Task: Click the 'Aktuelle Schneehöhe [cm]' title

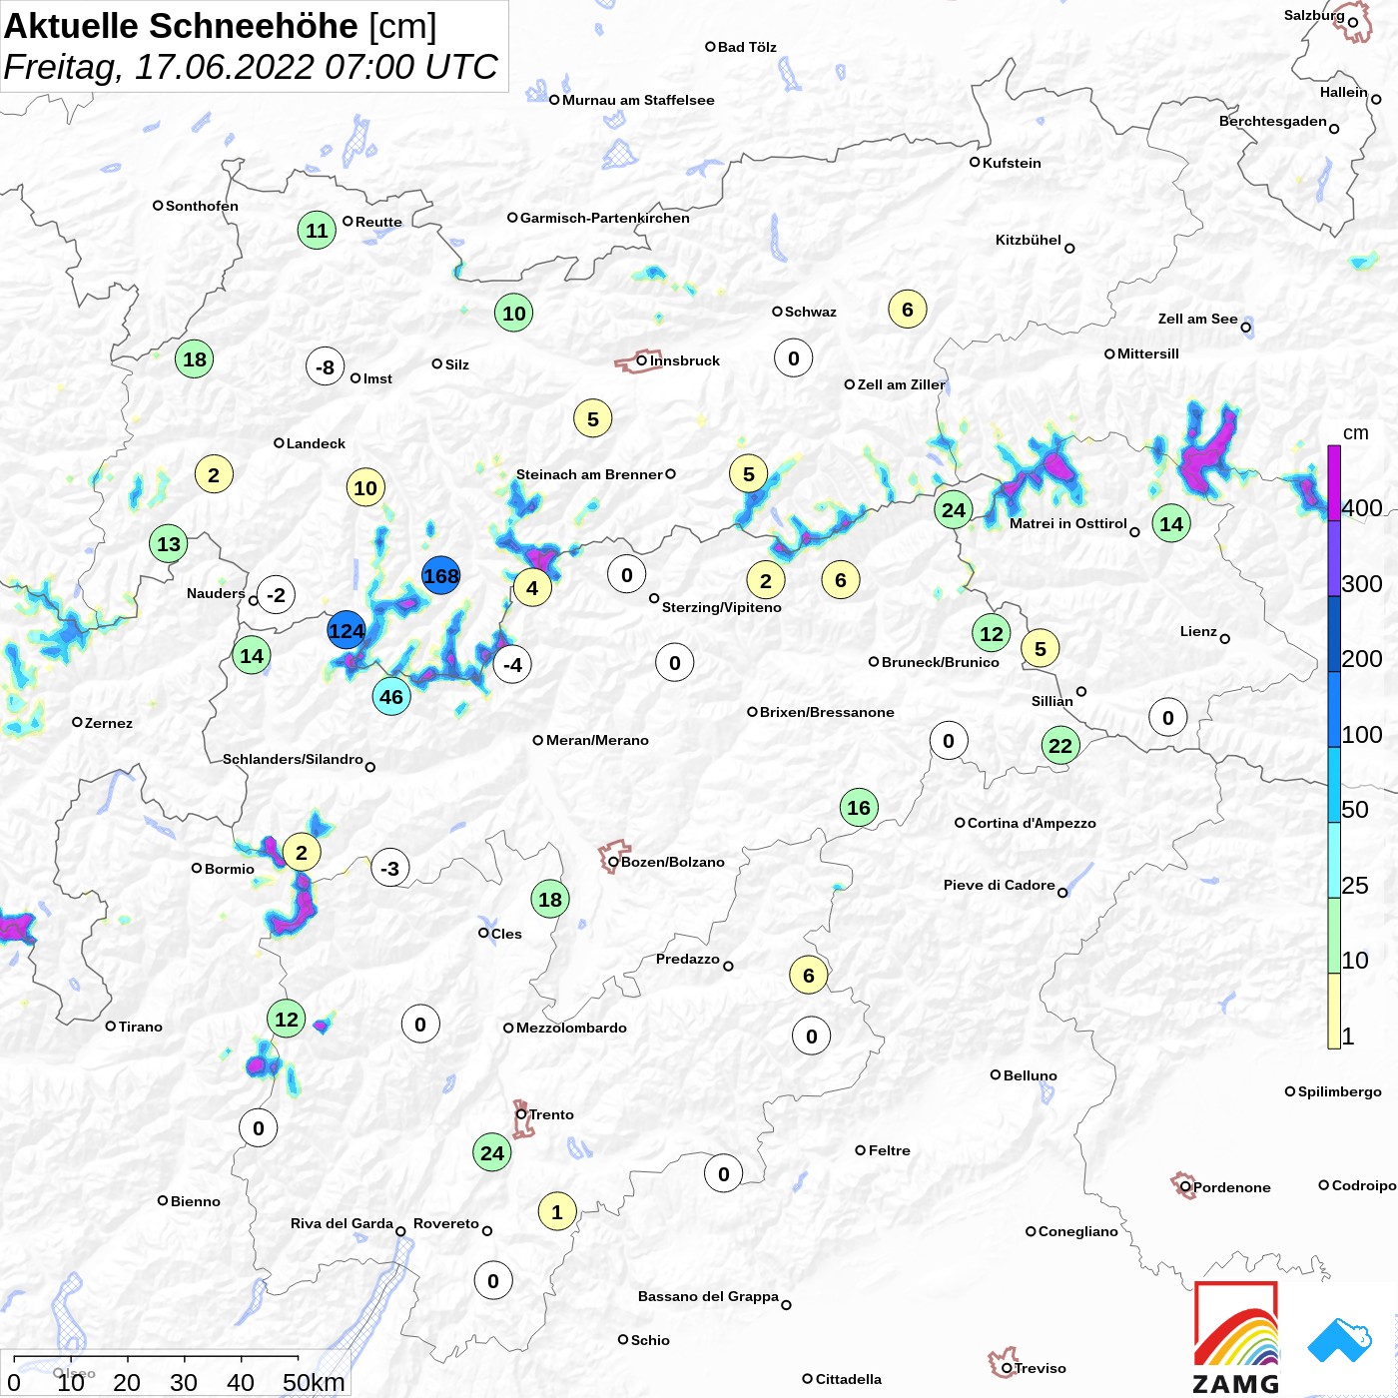Action: (221, 26)
